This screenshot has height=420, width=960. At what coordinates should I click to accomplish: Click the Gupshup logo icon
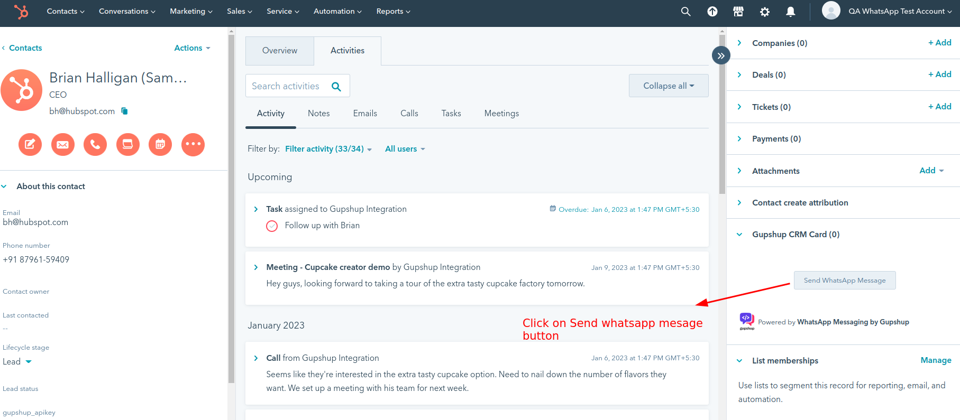pos(747,321)
